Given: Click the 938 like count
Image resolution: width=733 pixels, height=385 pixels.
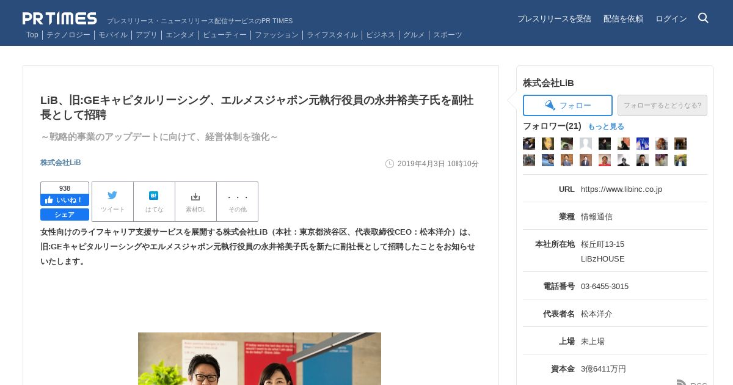Looking at the screenshot, I should [65, 188].
